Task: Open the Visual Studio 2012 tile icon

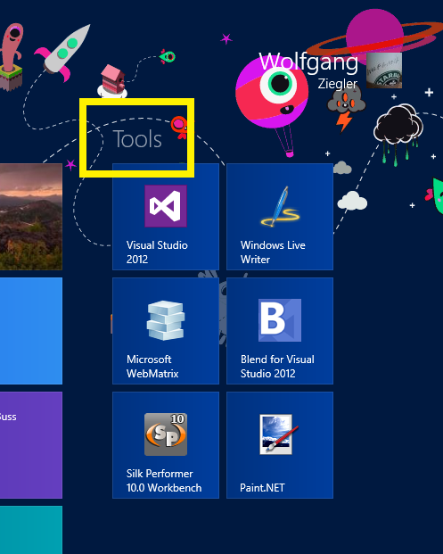Action: [x=166, y=206]
